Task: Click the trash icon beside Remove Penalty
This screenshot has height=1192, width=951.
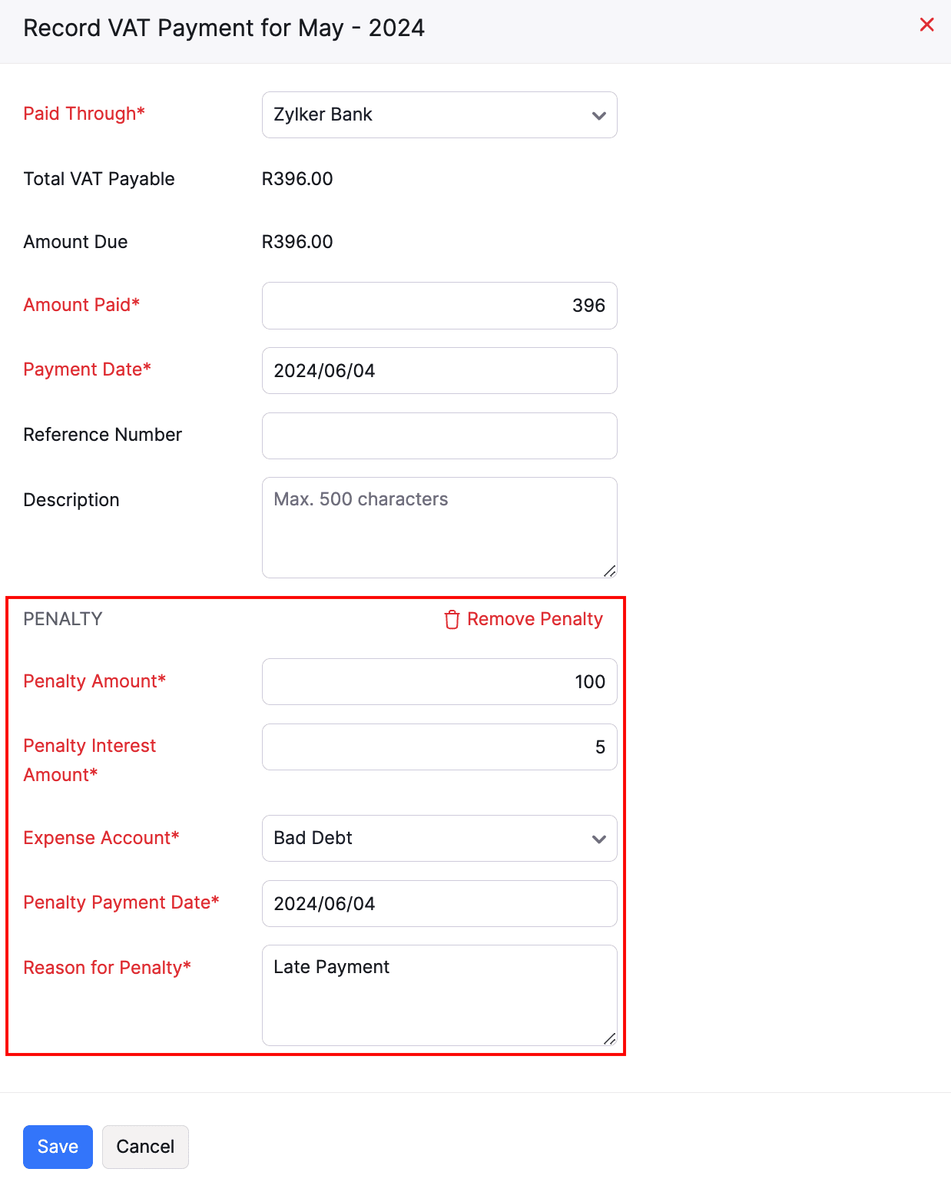Action: point(452,619)
